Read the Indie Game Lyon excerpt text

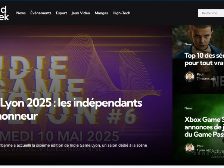[x=74, y=146]
